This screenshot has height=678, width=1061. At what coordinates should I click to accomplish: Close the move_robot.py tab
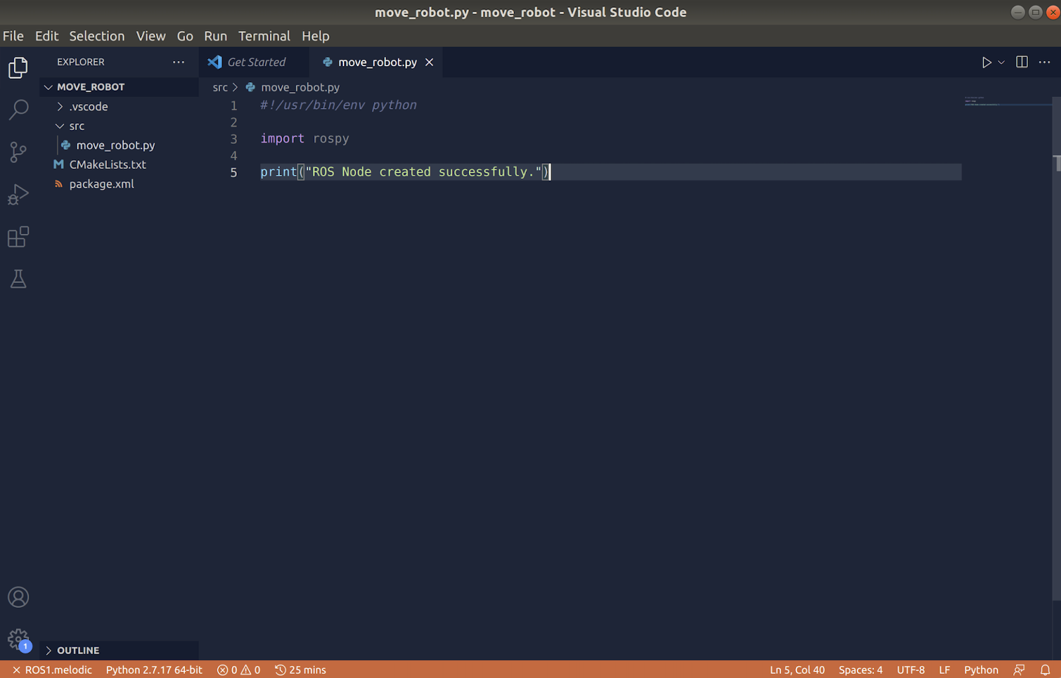click(430, 62)
